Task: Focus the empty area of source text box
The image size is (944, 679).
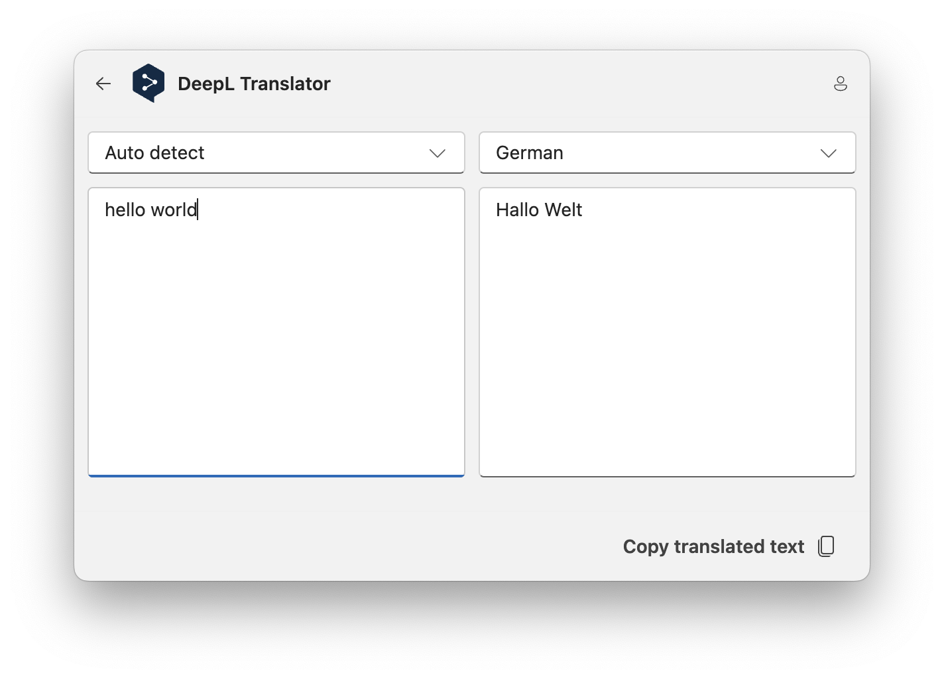Action: (x=276, y=345)
